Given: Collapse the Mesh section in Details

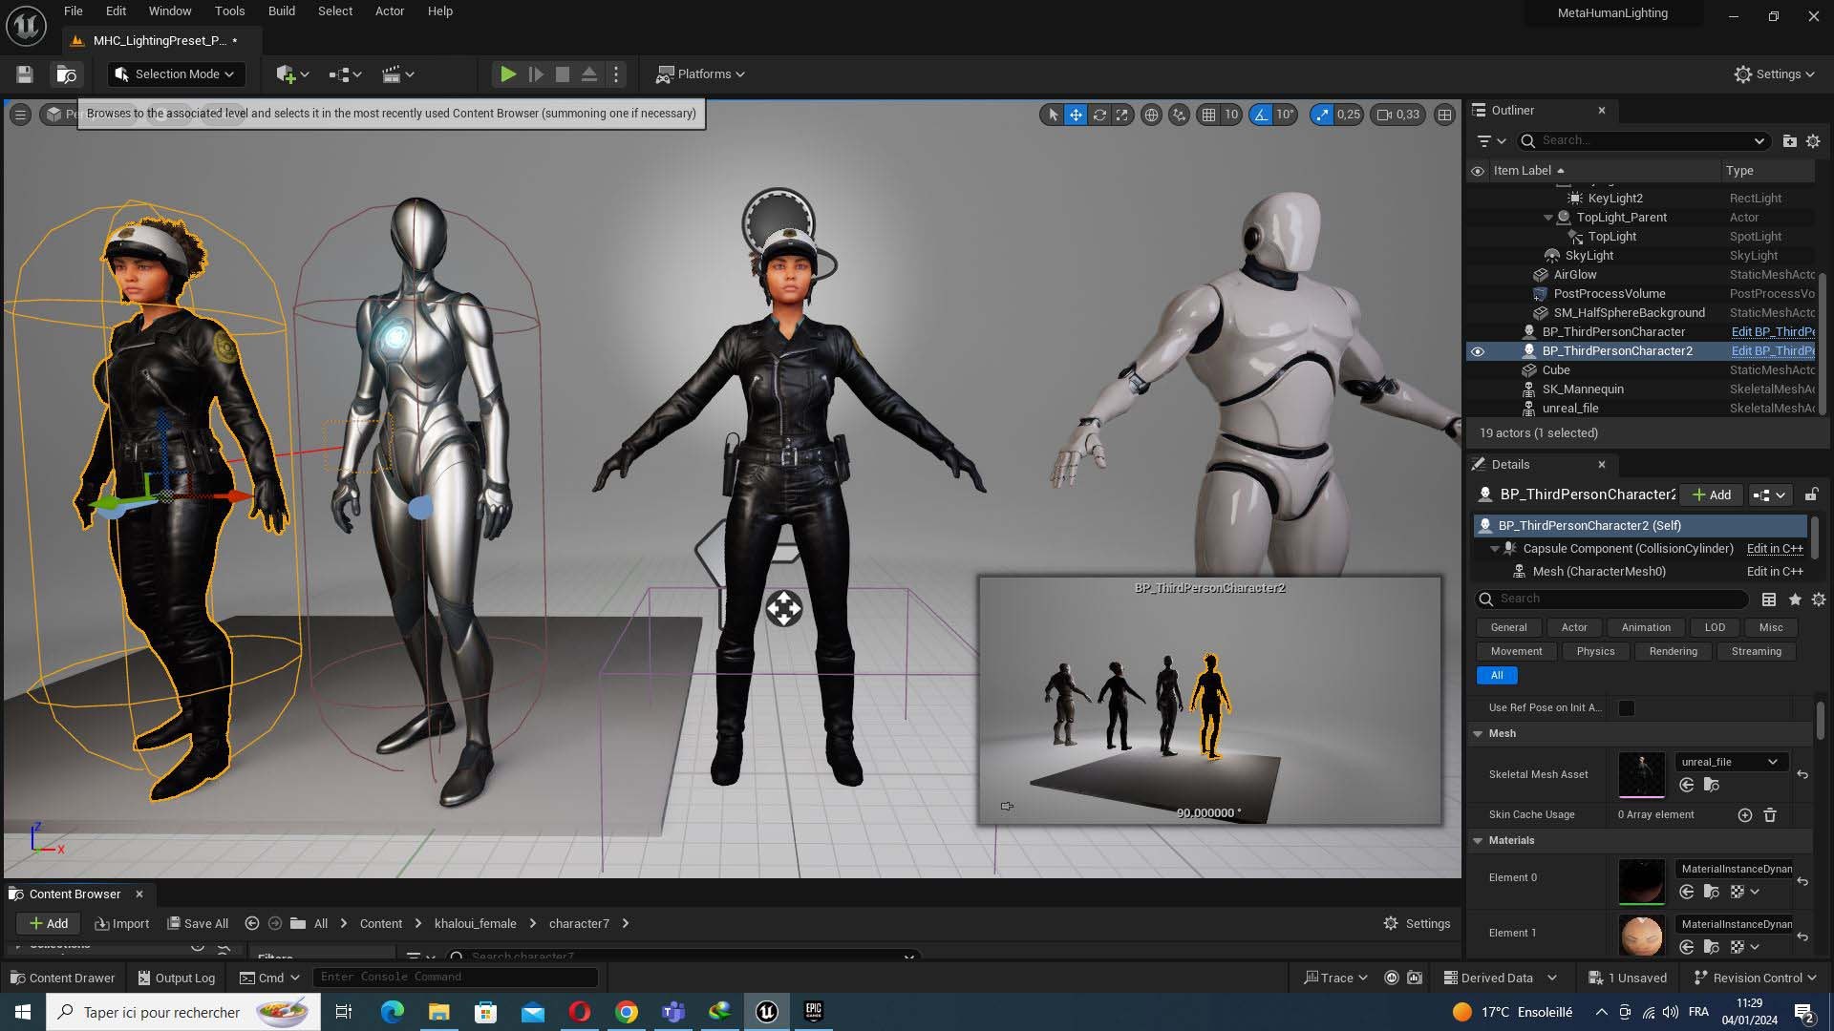Looking at the screenshot, I should tap(1479, 734).
